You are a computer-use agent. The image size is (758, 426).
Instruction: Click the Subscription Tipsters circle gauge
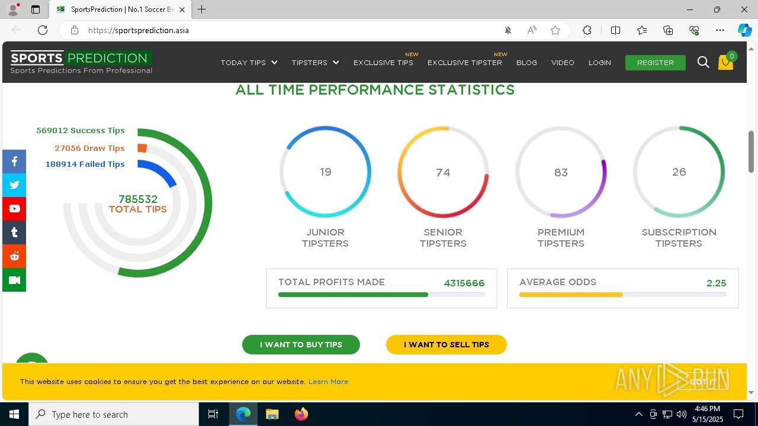coord(679,172)
